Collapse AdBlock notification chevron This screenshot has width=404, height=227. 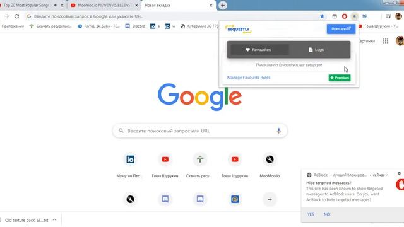(x=387, y=175)
